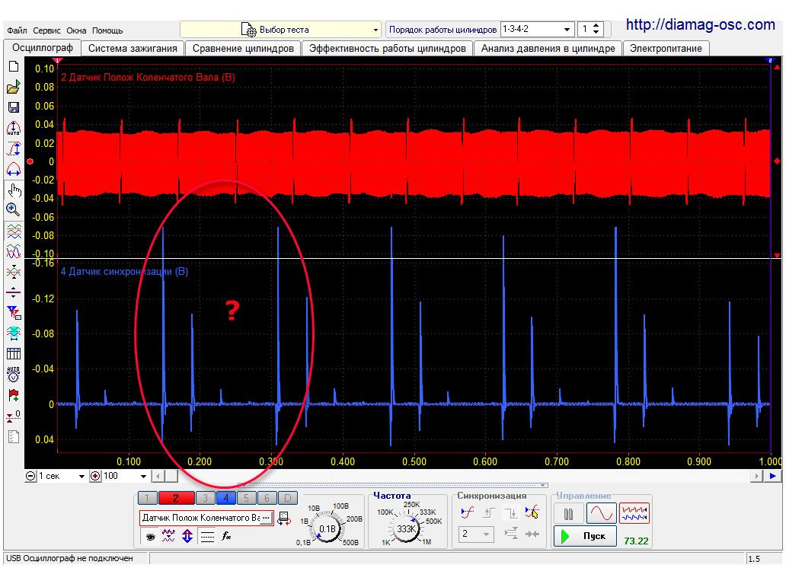Select the magnifier zoom tool
Image resolution: width=786 pixels, height=568 pixels.
14,209
